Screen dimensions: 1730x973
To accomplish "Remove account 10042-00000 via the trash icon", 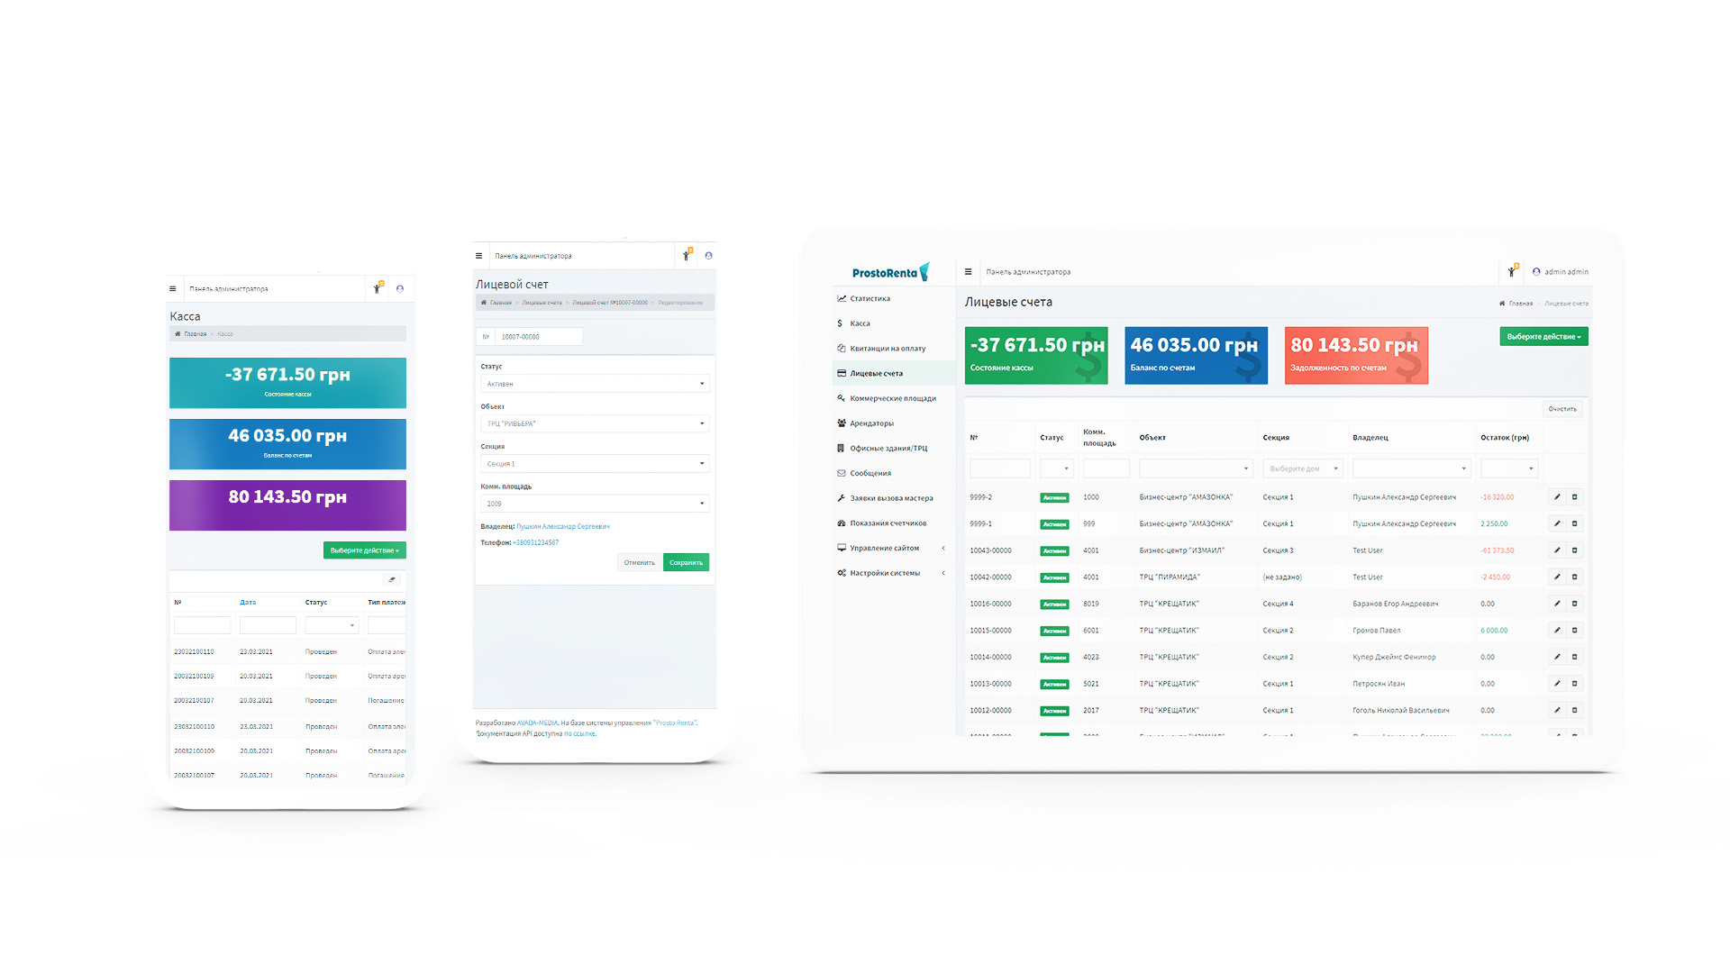I will click(x=1575, y=577).
